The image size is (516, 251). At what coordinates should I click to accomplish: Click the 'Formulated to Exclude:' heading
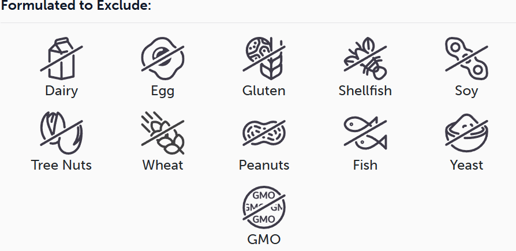pos(76,6)
